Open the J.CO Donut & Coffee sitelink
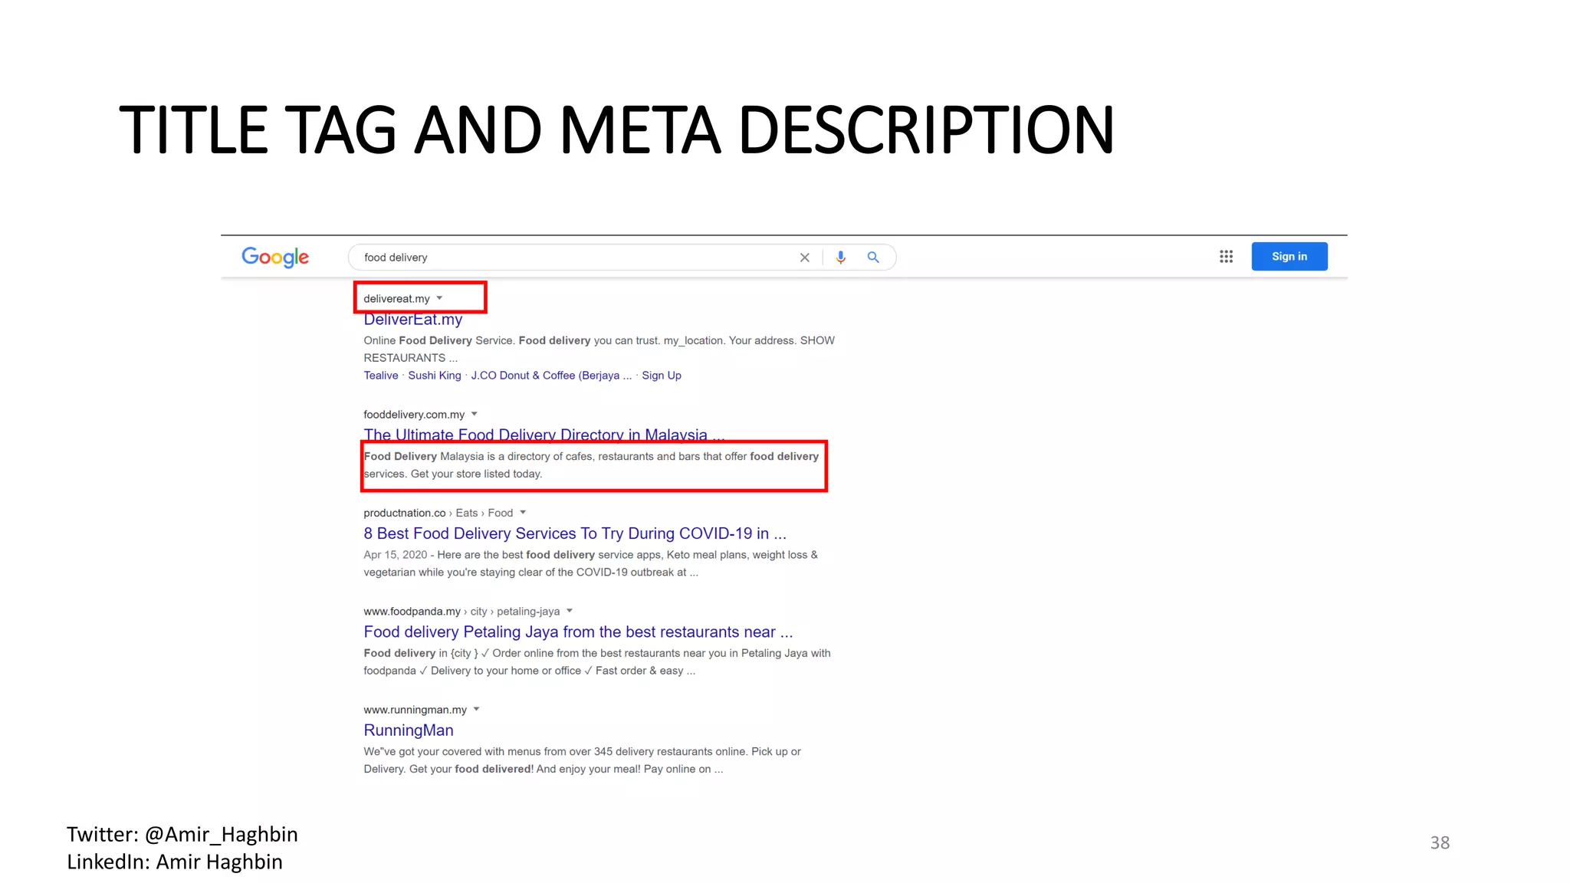 [x=551, y=376]
